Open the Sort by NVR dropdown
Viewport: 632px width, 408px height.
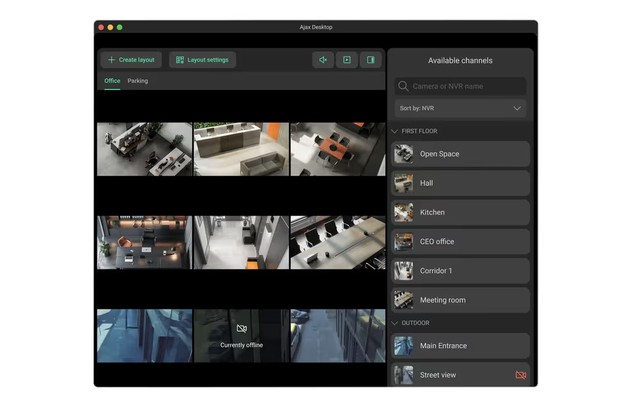click(x=460, y=108)
